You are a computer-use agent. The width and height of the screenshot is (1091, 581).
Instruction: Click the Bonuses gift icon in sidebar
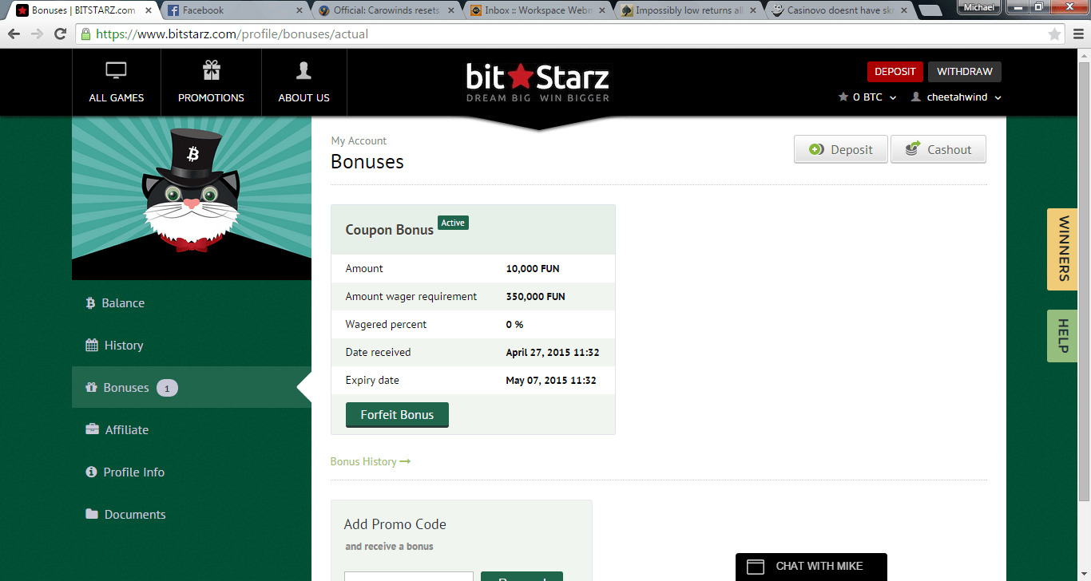pyautogui.click(x=91, y=388)
